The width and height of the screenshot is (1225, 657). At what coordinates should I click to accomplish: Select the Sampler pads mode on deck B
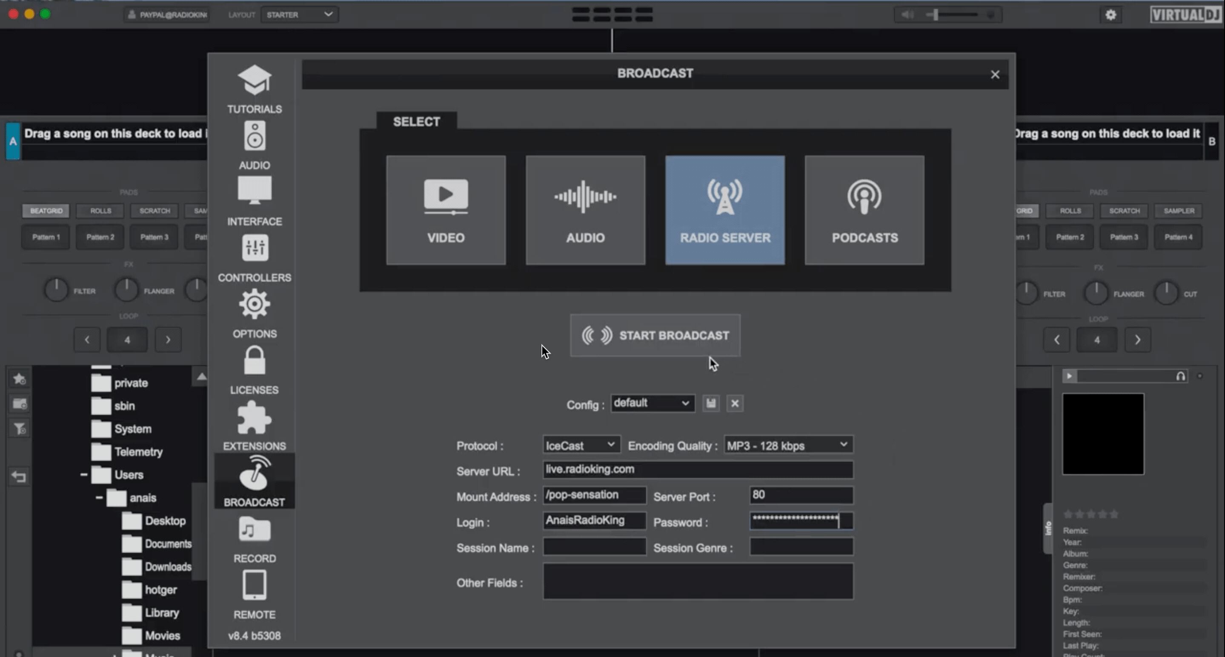pyautogui.click(x=1179, y=211)
